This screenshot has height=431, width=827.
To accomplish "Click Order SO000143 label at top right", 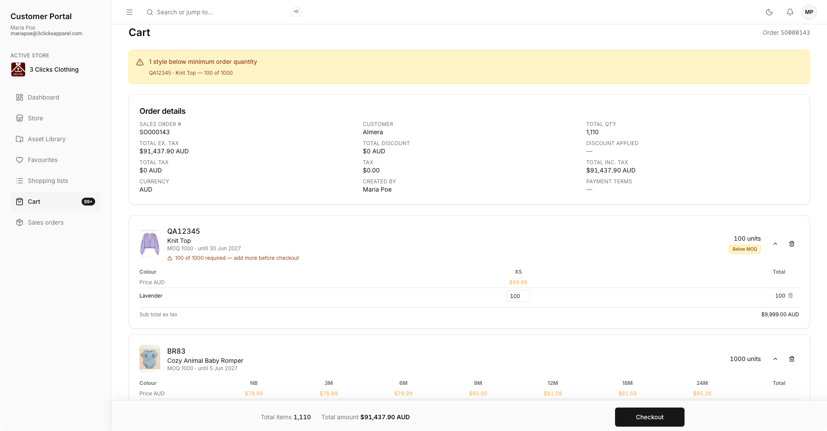I will click(x=786, y=33).
